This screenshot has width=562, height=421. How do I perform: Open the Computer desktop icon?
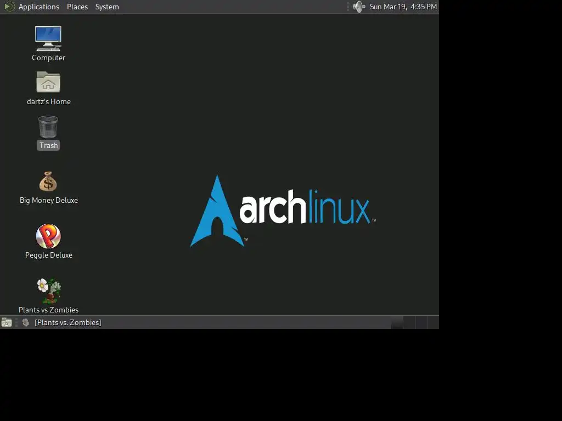tap(48, 38)
